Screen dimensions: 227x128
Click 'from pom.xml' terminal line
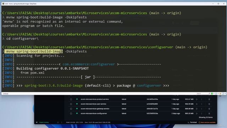click(32, 73)
